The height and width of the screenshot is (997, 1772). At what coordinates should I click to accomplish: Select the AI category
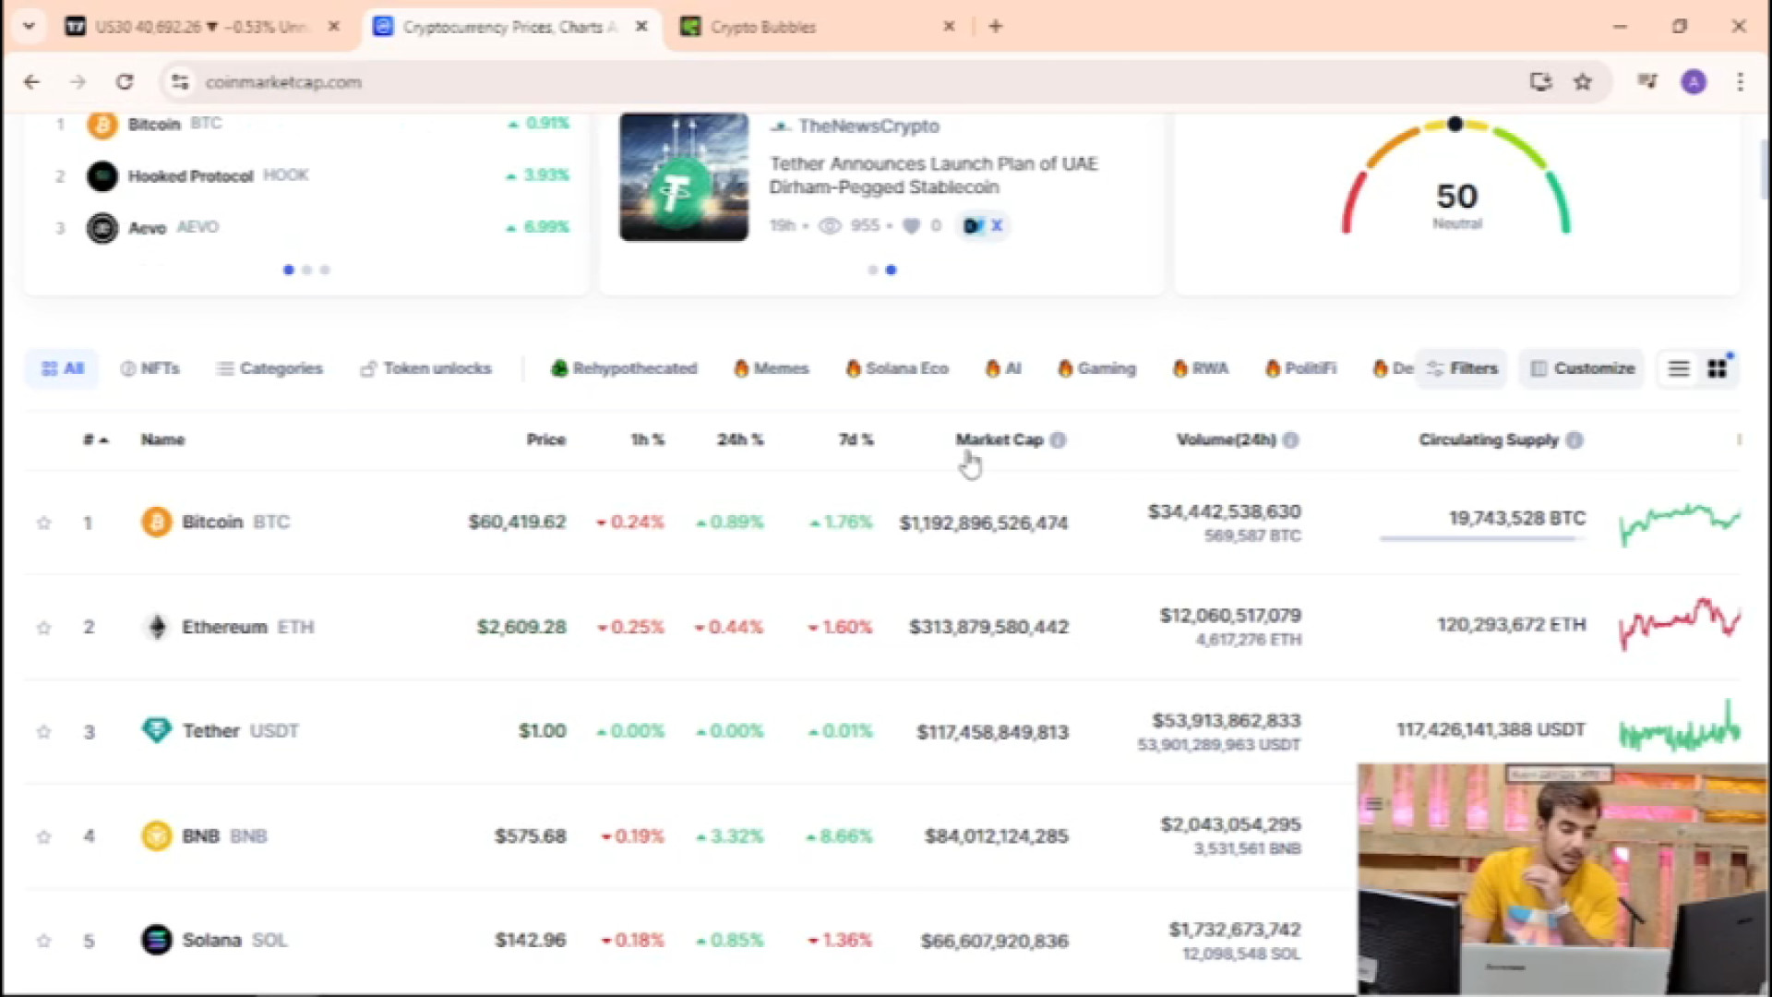click(x=1003, y=369)
